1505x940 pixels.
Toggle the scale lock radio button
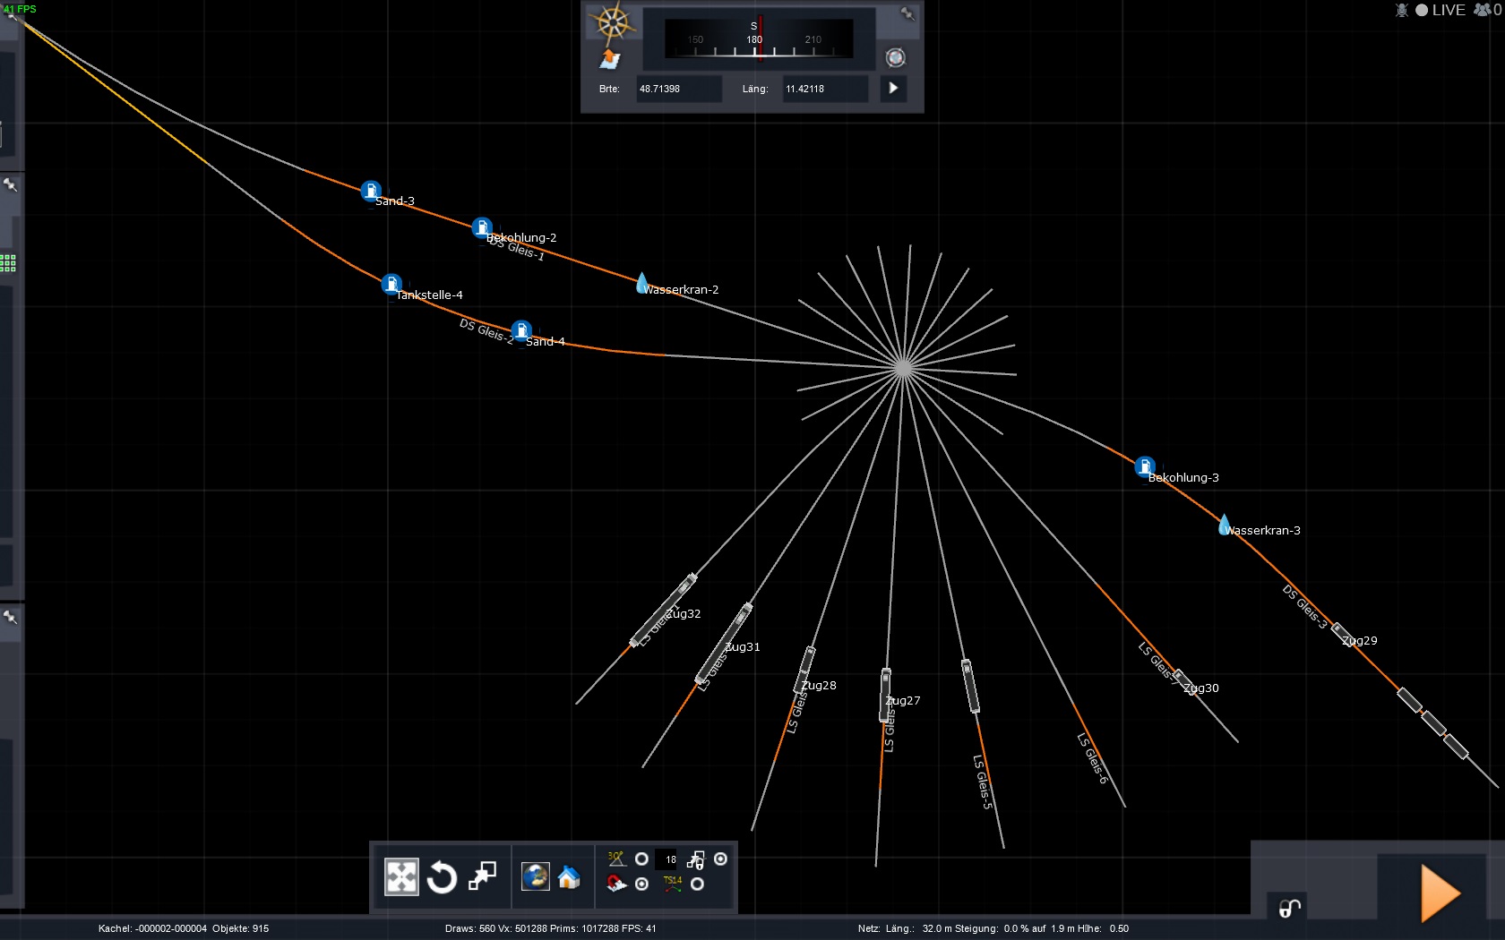coord(720,859)
